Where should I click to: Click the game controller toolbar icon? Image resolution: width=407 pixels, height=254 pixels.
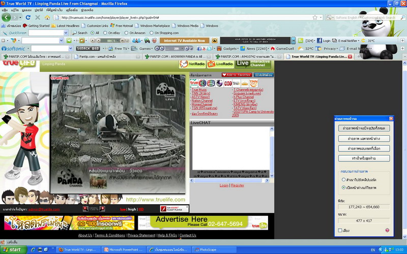pos(147,41)
